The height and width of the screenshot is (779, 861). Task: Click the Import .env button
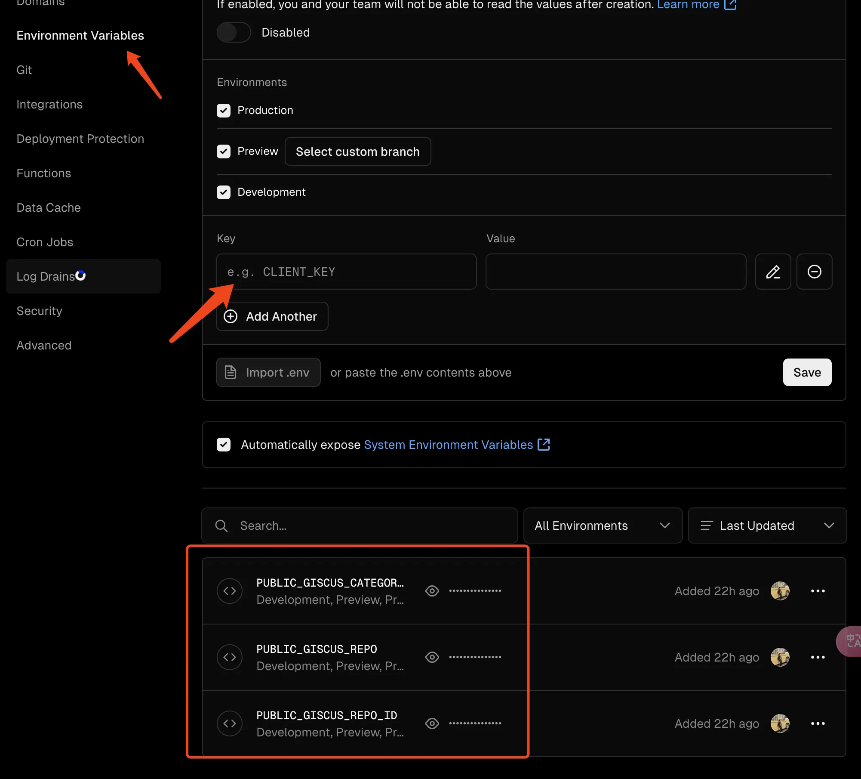click(x=268, y=372)
